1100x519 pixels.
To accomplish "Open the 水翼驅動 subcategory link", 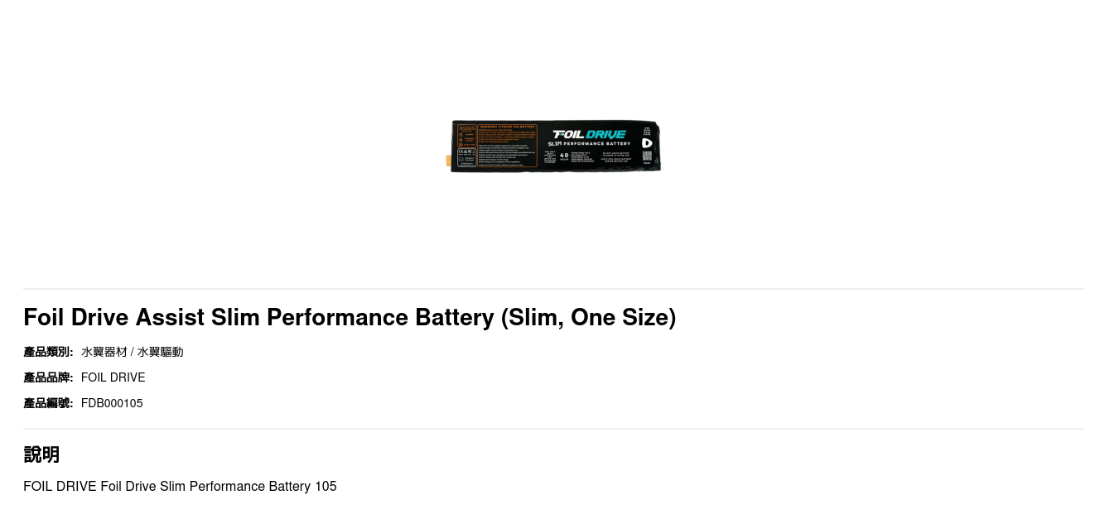I will (x=160, y=352).
